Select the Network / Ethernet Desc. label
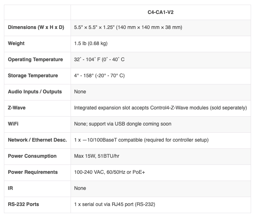The image size is (255, 216). (x=37, y=140)
